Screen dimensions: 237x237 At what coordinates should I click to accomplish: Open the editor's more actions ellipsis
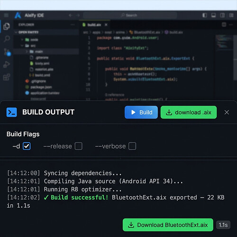point(231,25)
